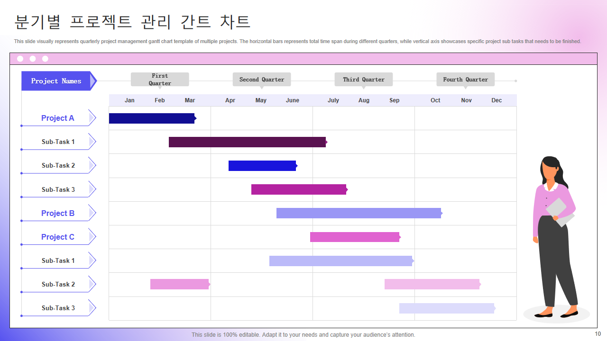
Task: Click the Third Quarter callout tag
Action: 364,80
